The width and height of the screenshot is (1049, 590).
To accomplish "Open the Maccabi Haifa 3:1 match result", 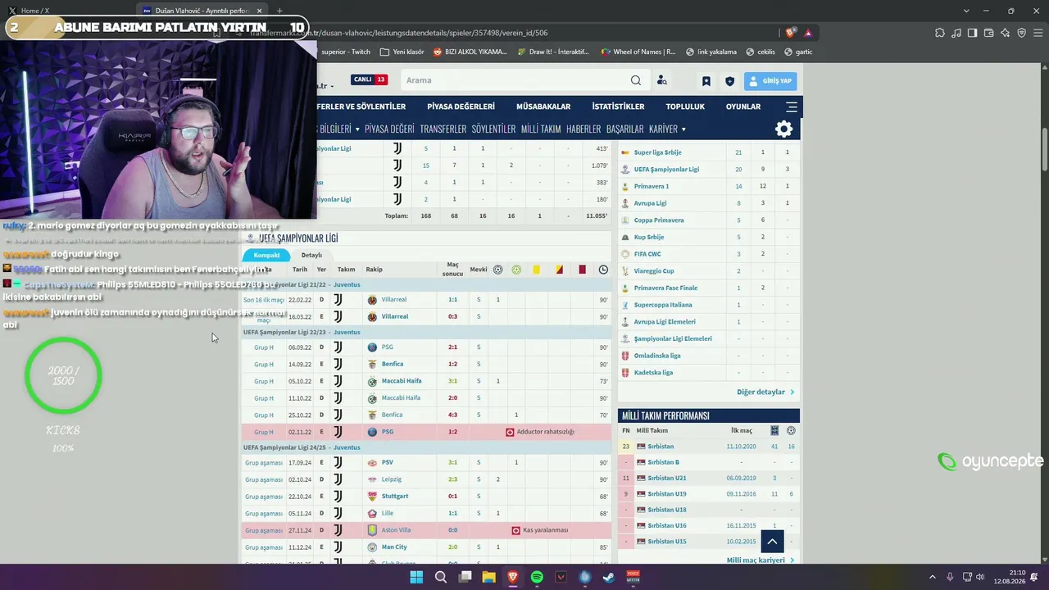I will point(452,381).
